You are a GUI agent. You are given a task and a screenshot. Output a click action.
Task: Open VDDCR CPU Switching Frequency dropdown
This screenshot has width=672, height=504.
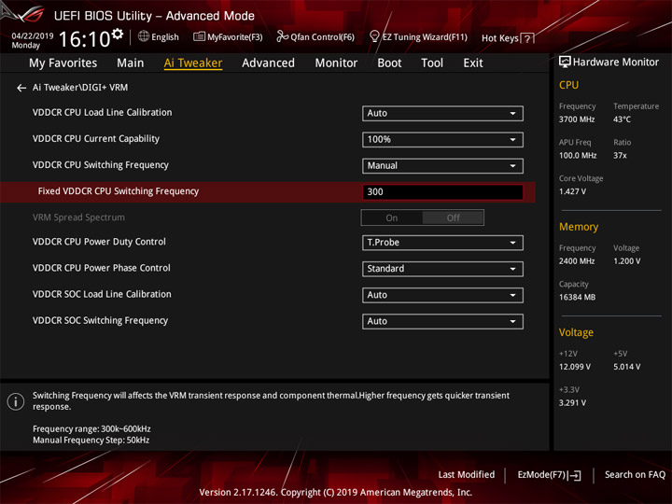tap(442, 166)
